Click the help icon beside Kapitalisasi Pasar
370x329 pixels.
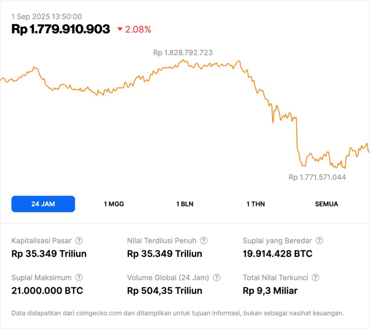point(79,241)
